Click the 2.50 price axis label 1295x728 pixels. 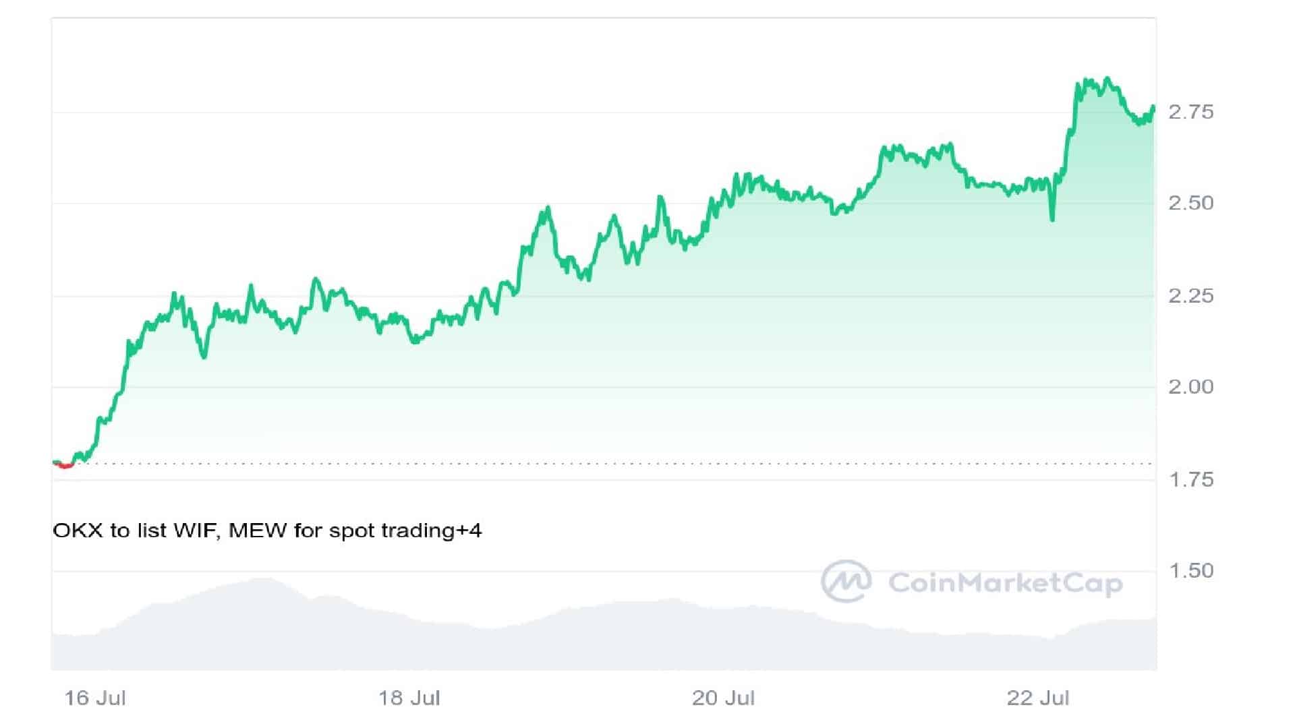click(1190, 203)
